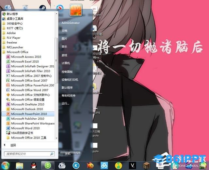This screenshot has width=209, height=170.
Task: Click the programs list scrollbar thumb
Action: point(56,60)
